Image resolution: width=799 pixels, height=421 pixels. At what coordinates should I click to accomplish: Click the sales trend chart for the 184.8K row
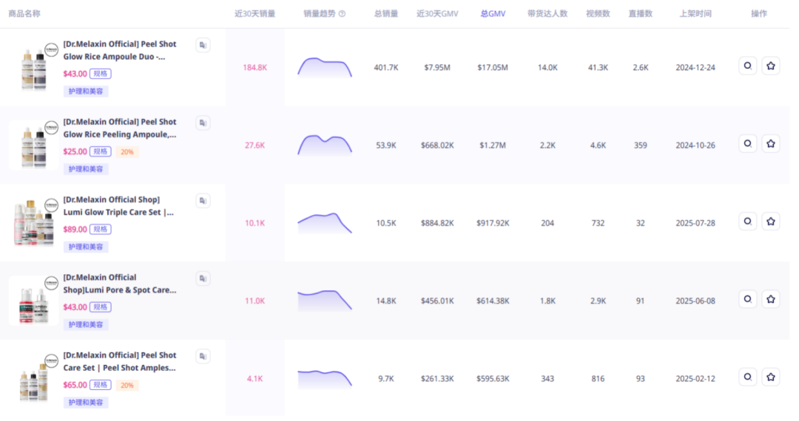[x=325, y=67]
